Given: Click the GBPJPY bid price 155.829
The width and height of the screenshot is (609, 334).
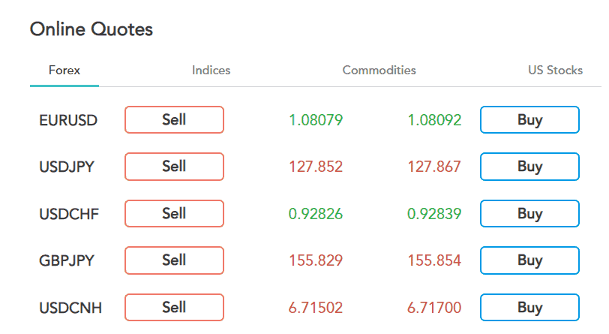Looking at the screenshot, I should pyautogui.click(x=316, y=260).
